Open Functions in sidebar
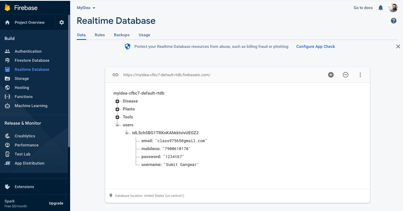403x211 pixels. click(x=24, y=97)
